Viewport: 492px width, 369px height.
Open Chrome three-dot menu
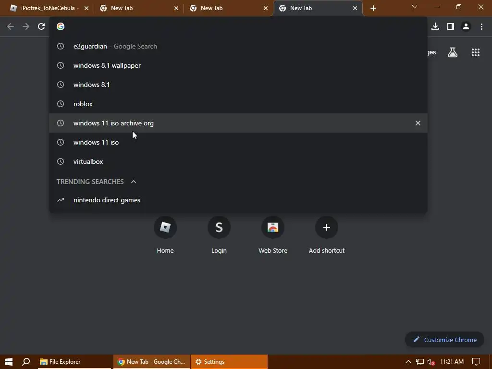(x=481, y=27)
